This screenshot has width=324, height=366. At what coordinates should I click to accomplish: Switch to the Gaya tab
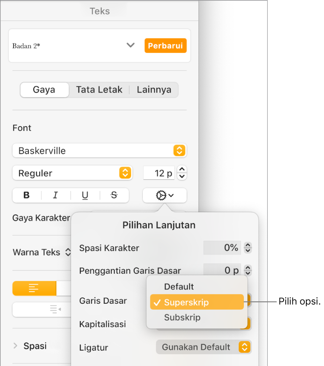pyautogui.click(x=44, y=90)
